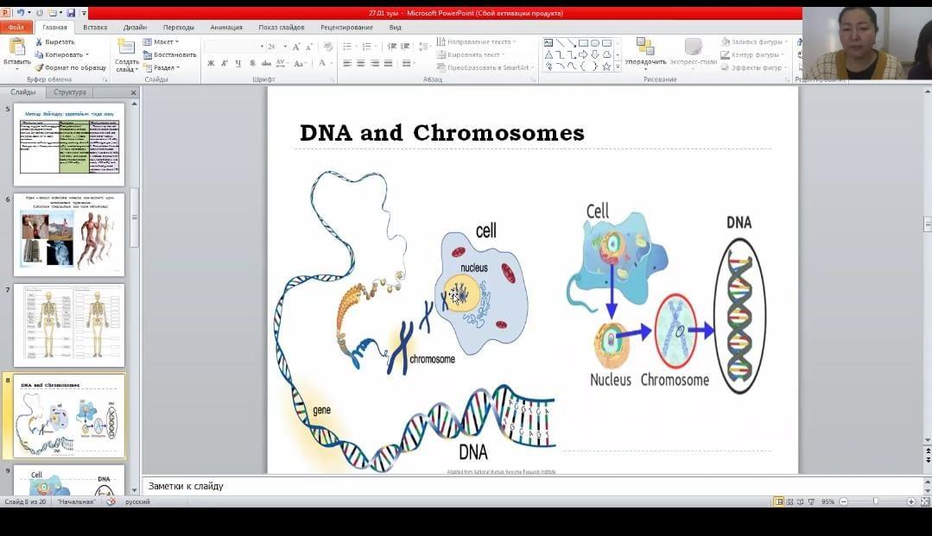Switch to Анимация ribbon tab
Image resolution: width=932 pixels, height=536 pixels.
[225, 28]
